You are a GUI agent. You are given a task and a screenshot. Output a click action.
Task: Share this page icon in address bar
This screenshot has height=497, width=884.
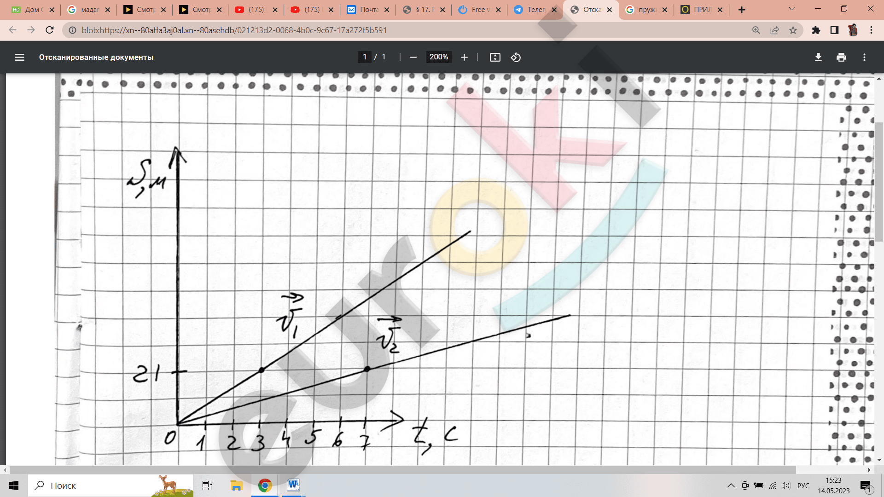pyautogui.click(x=774, y=30)
